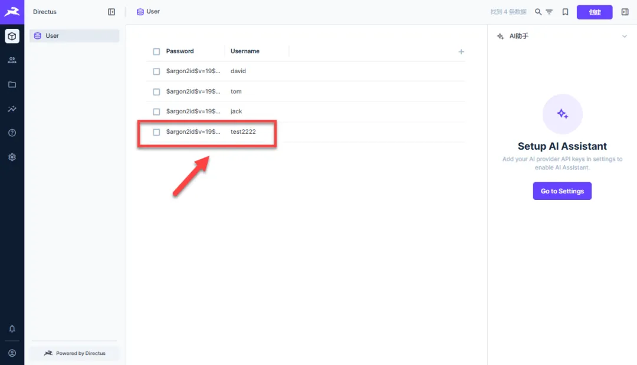Open the current user account icon
Image resolution: width=637 pixels, height=365 pixels.
pyautogui.click(x=12, y=353)
